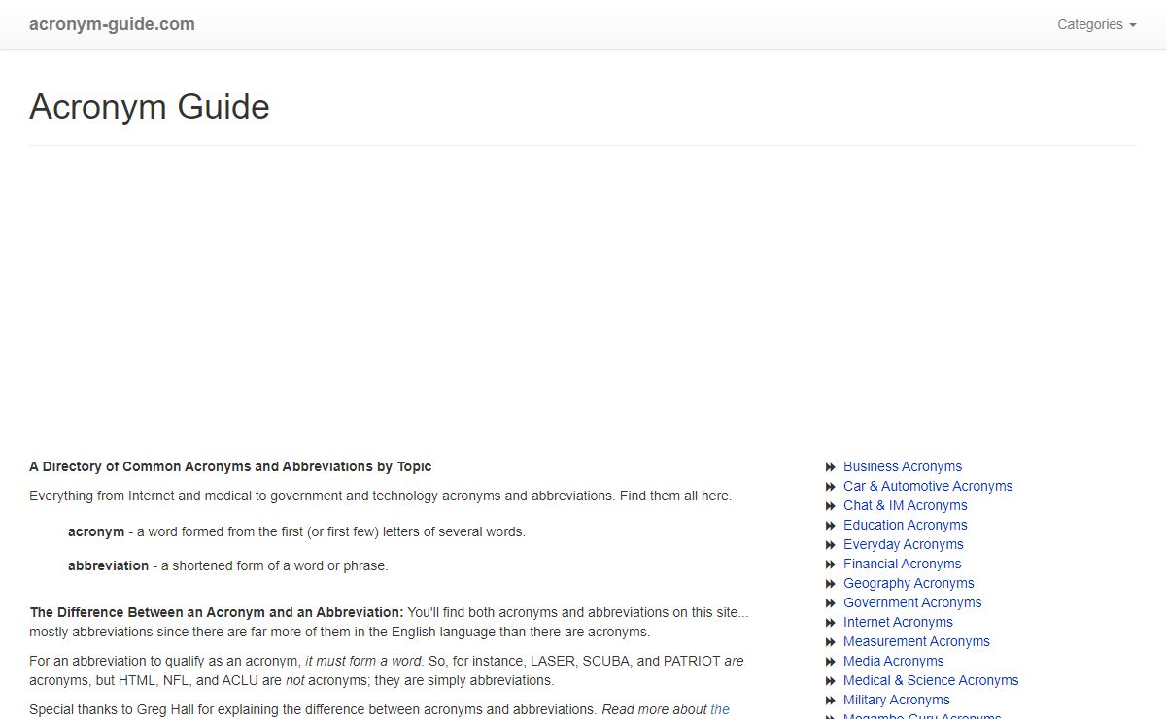This screenshot has width=1166, height=719.
Task: Open the Government Acronyms page
Action: point(911,602)
